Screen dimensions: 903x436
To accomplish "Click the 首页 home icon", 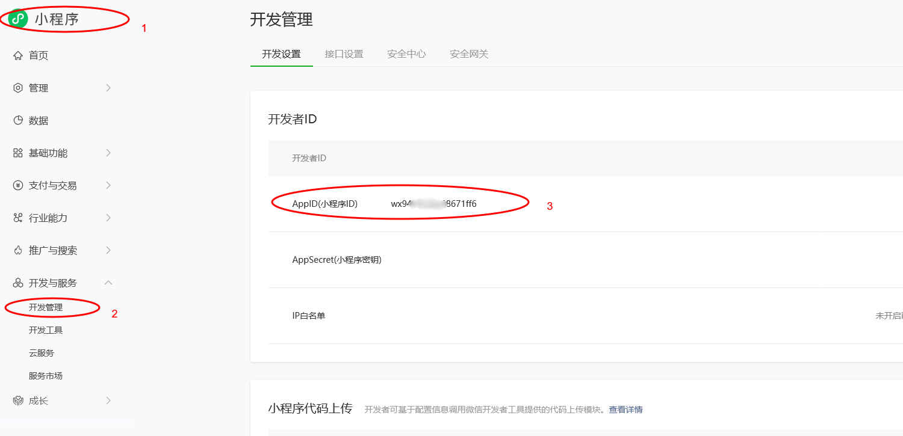I will coord(18,55).
